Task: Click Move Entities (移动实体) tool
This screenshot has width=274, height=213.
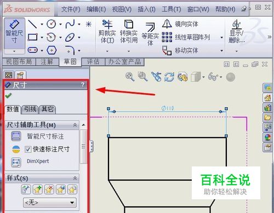Action: [180, 50]
